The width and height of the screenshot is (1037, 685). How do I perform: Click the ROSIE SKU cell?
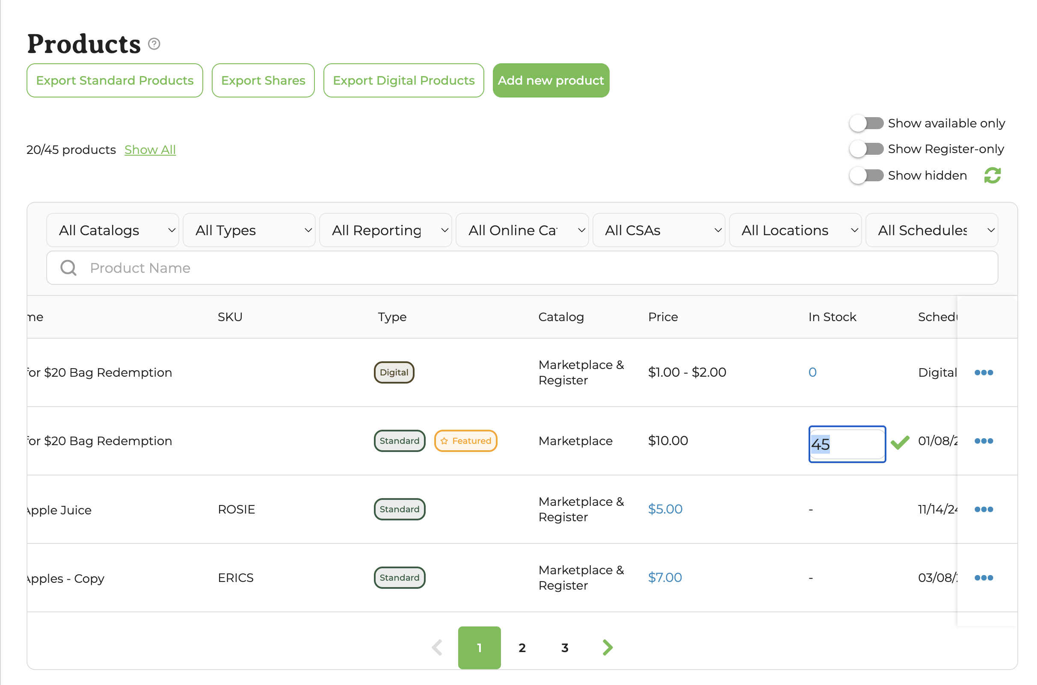coord(237,509)
